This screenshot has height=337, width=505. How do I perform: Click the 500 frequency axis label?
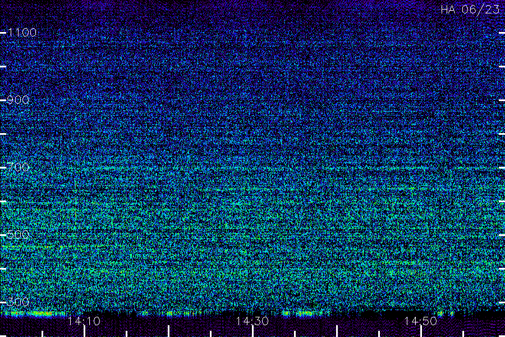[x=18, y=234]
